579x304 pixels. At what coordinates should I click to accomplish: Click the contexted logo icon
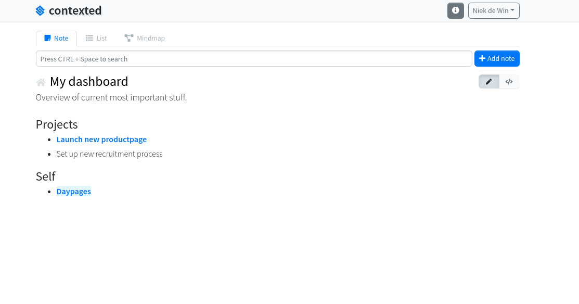[40, 10]
